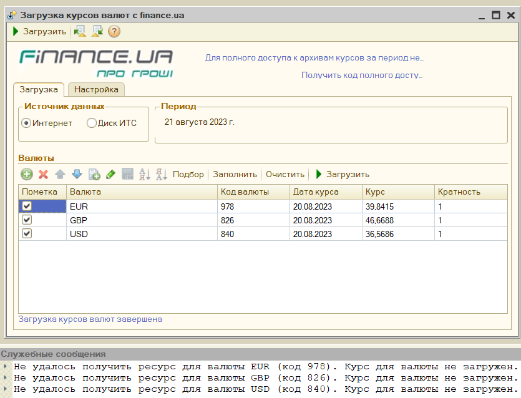Switch to the Настройка tab
This screenshot has width=521, height=398.
point(96,90)
